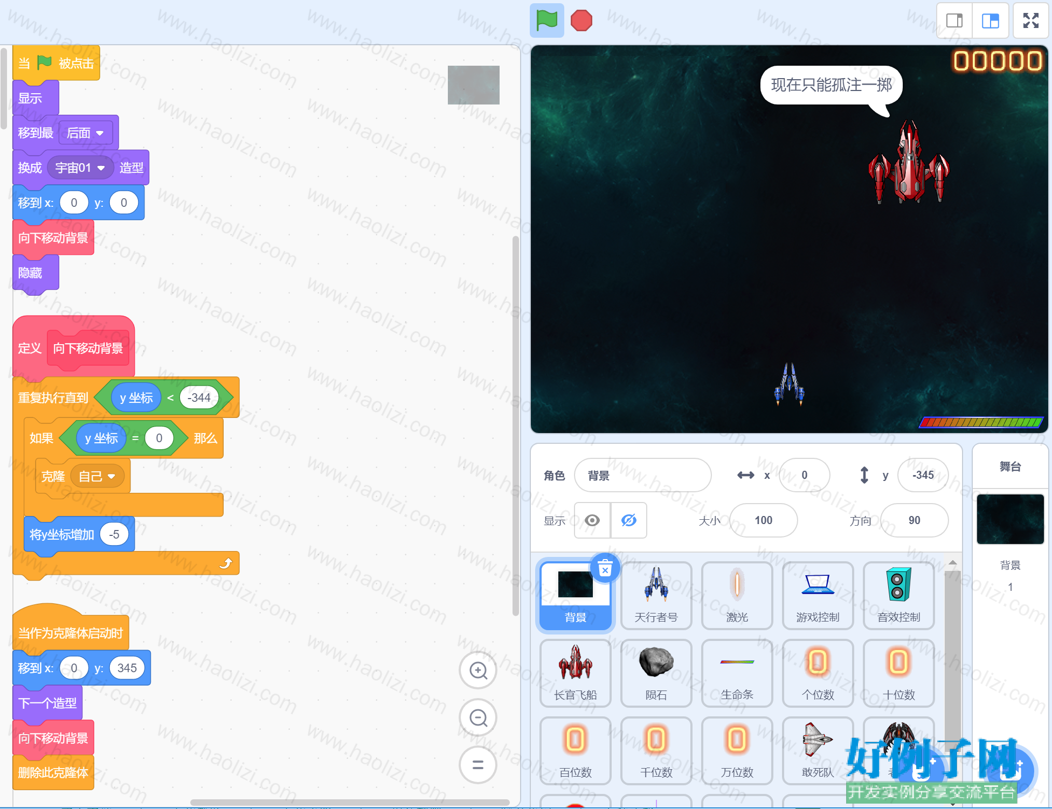Select the 音效控制 sprite
Image resolution: width=1052 pixels, height=809 pixels.
coord(898,596)
